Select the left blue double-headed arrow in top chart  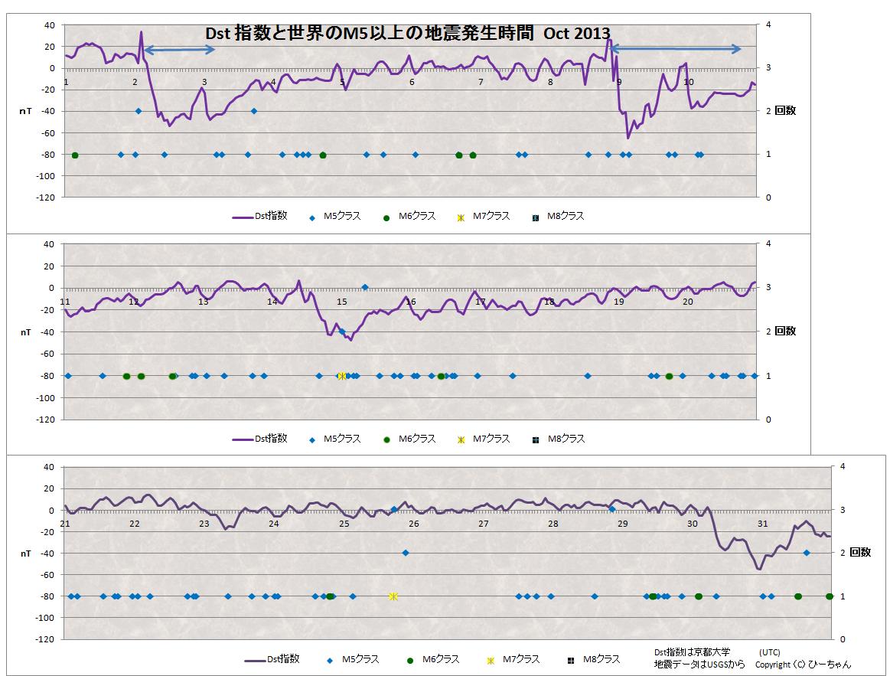(180, 50)
